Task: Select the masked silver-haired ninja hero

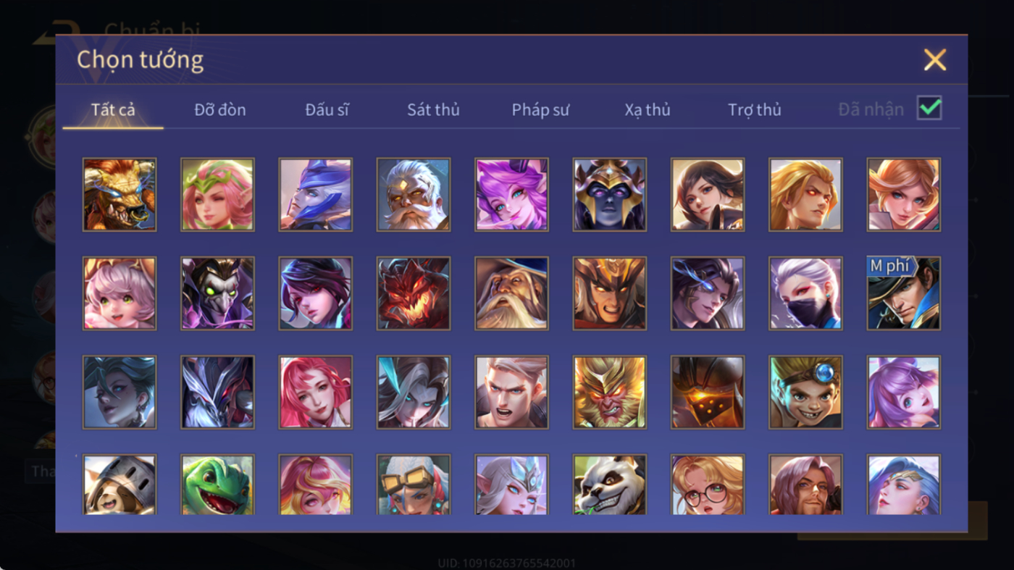Action: 805,293
